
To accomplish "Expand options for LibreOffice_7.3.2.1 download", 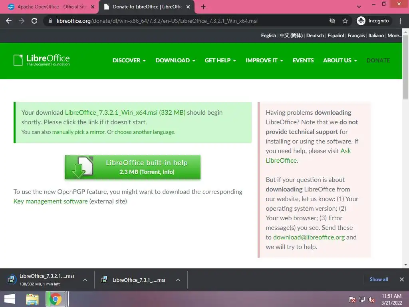I will tap(85, 280).
